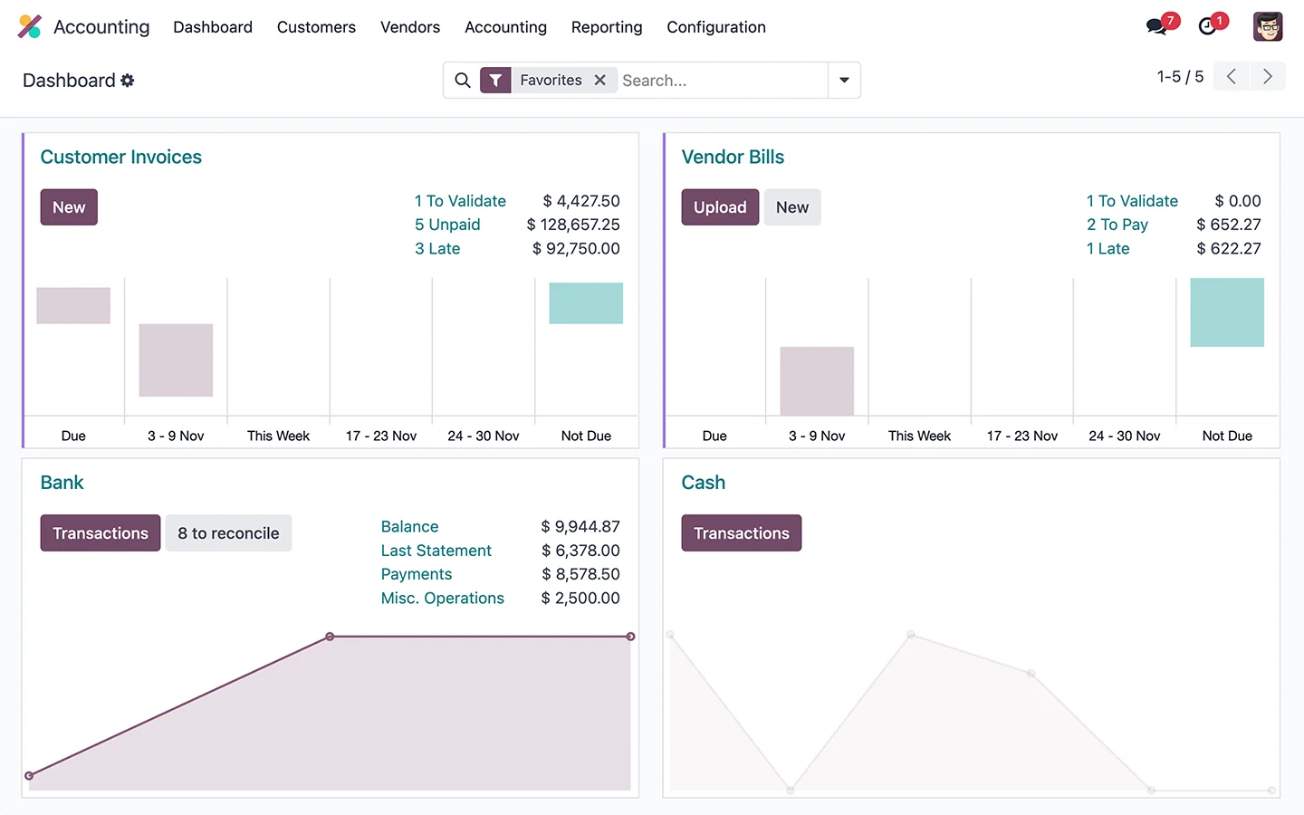Click the Accounting app logo icon
Screen dimensions: 1304x815
pos(30,26)
